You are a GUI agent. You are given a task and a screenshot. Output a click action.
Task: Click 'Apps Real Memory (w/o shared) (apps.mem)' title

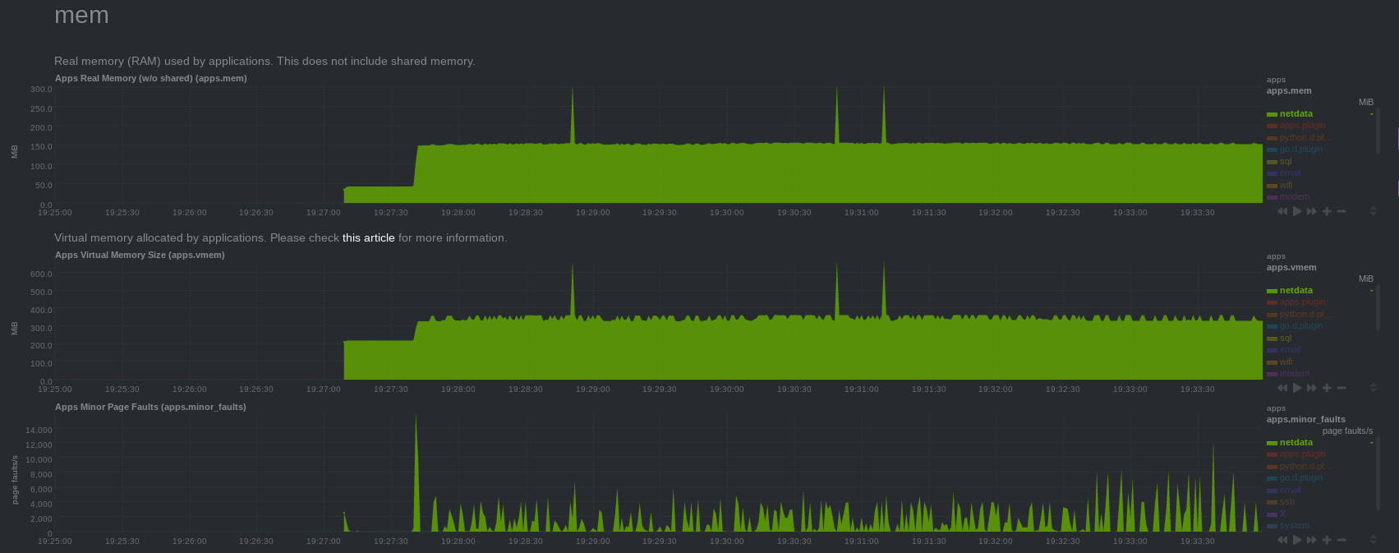150,78
